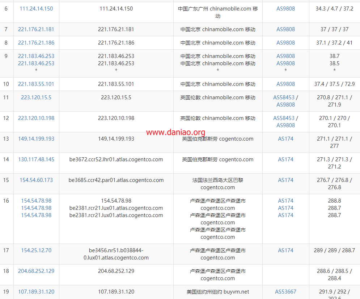This screenshot has width=360, height=299.
Task: Open the AS9808 link in hop 7 row
Action: [285, 29]
